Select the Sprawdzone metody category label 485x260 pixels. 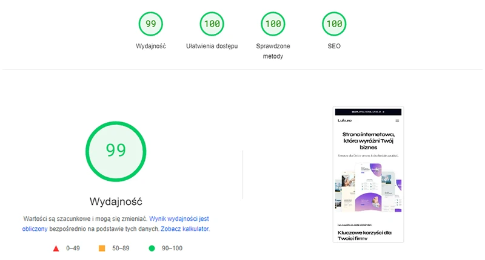(x=273, y=51)
